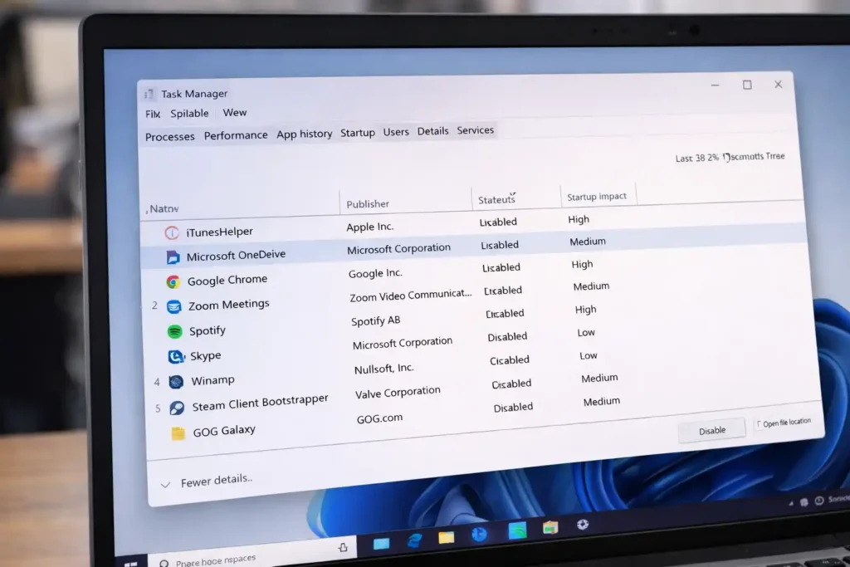
Task: Sort by the Natnv name column header
Action: 162,208
